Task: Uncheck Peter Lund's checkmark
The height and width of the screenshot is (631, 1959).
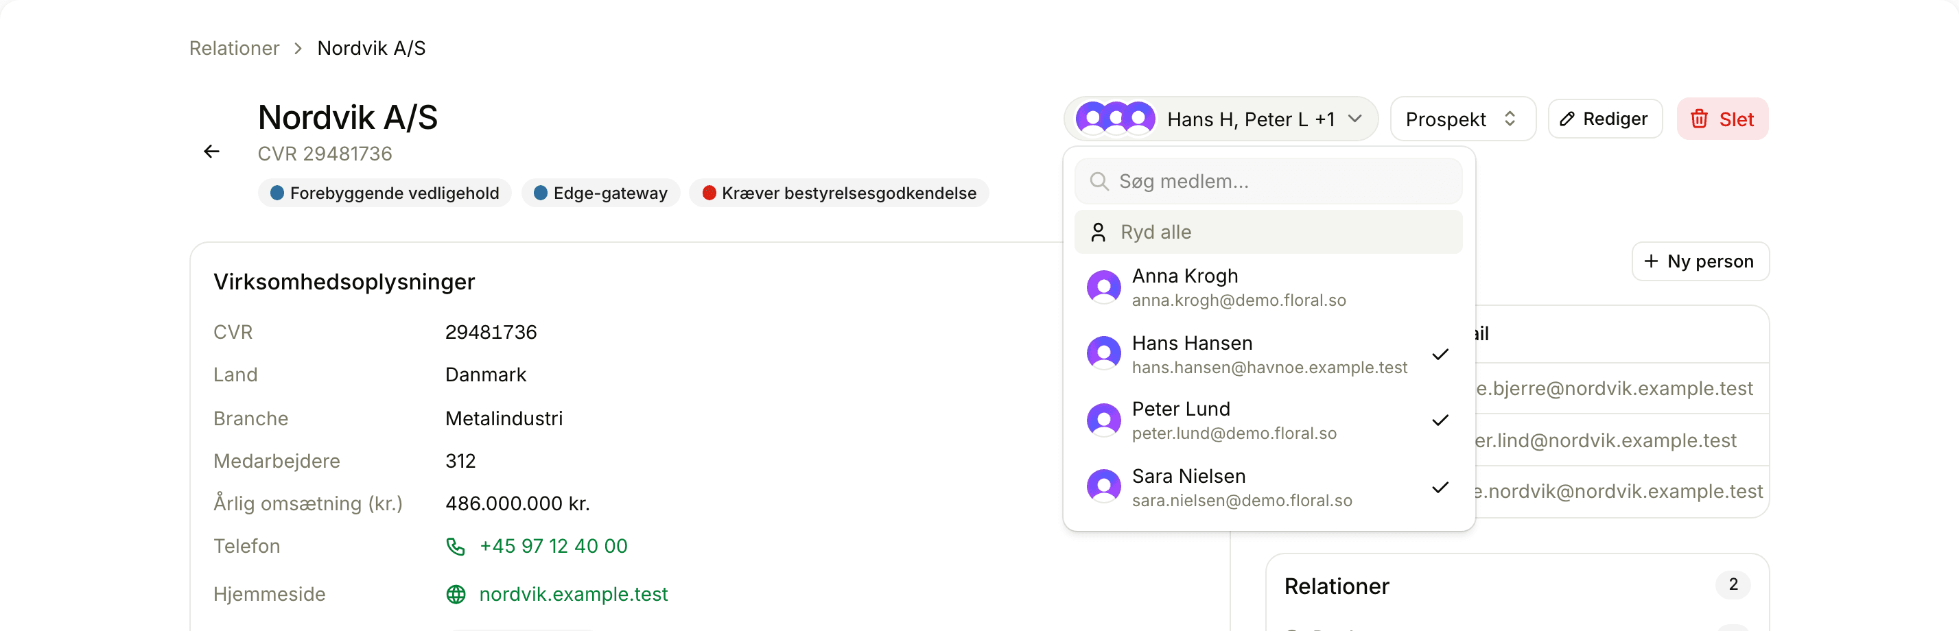Action: coord(1440,420)
